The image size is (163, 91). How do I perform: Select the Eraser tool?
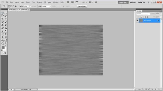[x=3, y=28]
